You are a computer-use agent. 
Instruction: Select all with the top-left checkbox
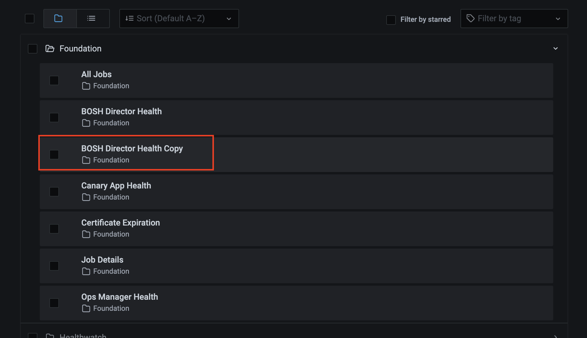click(30, 19)
